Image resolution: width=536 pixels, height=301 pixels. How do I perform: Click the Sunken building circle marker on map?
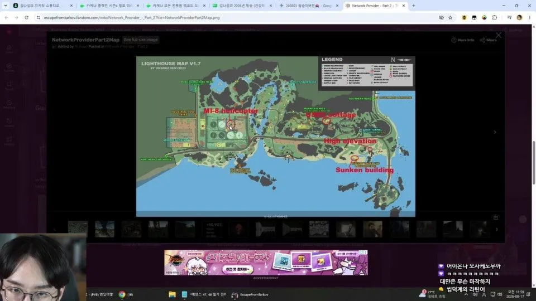355,158
